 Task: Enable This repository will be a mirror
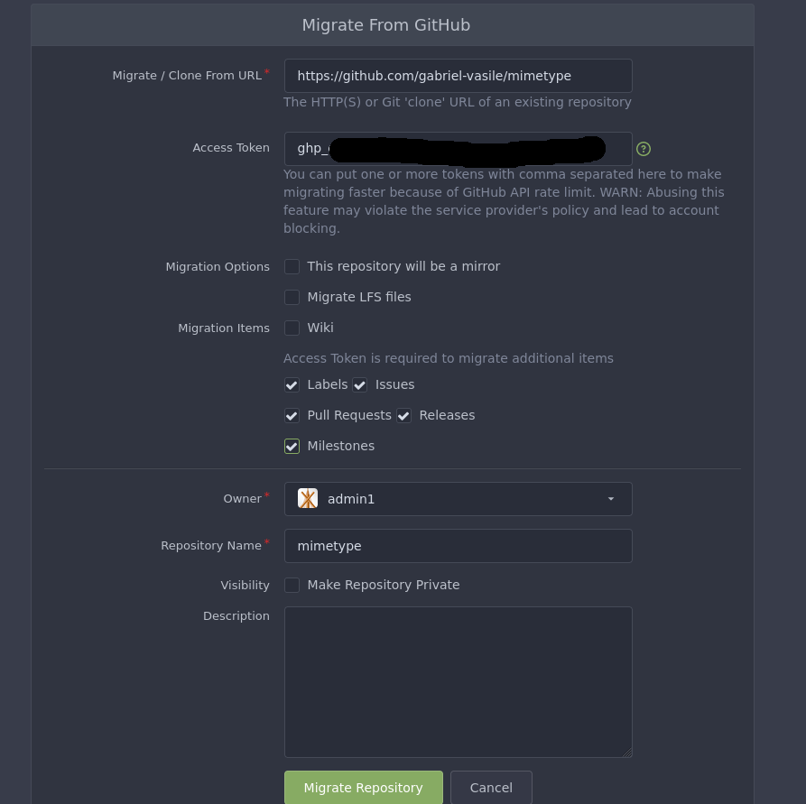[292, 266]
